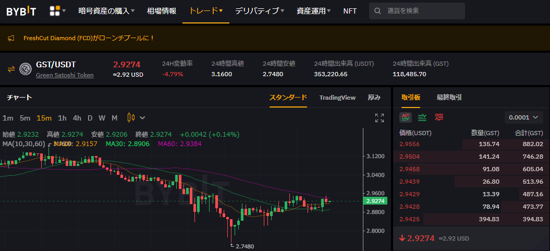Viewport: 550px width, 251px height.
Task: Click the megaphone announcement icon
Action: pos(11,38)
